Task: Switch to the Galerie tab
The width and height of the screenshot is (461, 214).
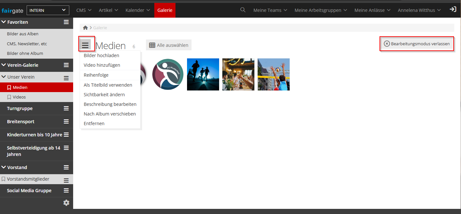Action: 165,10
